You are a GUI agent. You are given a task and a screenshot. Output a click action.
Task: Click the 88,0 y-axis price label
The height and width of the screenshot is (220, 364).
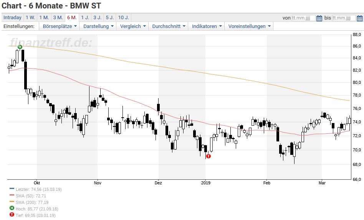(357, 35)
